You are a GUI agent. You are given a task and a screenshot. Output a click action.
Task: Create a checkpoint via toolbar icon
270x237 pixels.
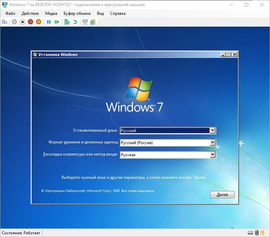click(x=67, y=22)
